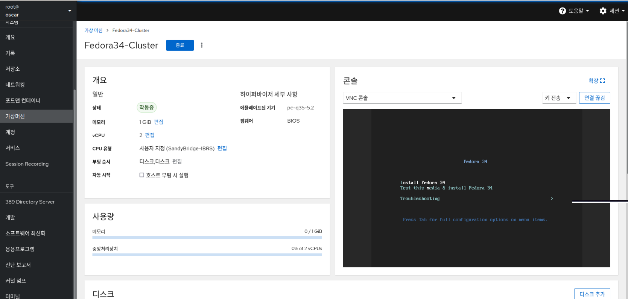Click the 연결 끊김 disconnect button
Screen dimensions: 628x299
point(595,98)
